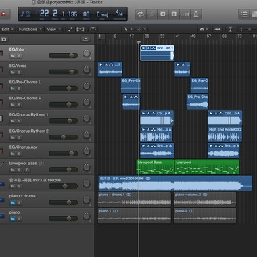257x257 pixels.
Task: Click the loop icon on piano + drums.2 region
Action: [x=205, y=195]
